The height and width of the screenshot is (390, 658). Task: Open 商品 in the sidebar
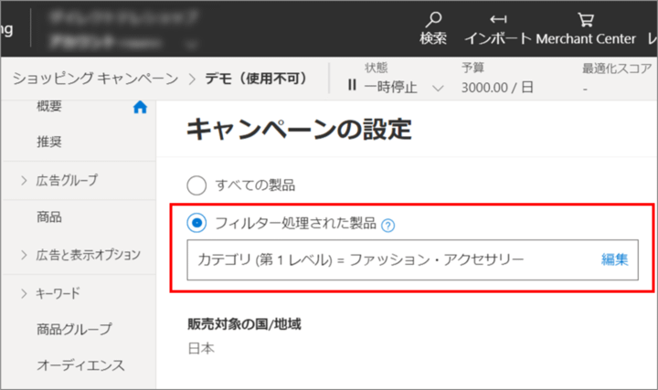49,217
